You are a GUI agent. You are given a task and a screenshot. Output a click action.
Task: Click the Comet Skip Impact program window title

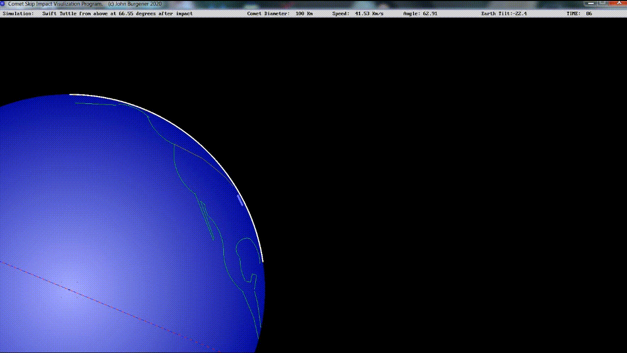pyautogui.click(x=55, y=3)
